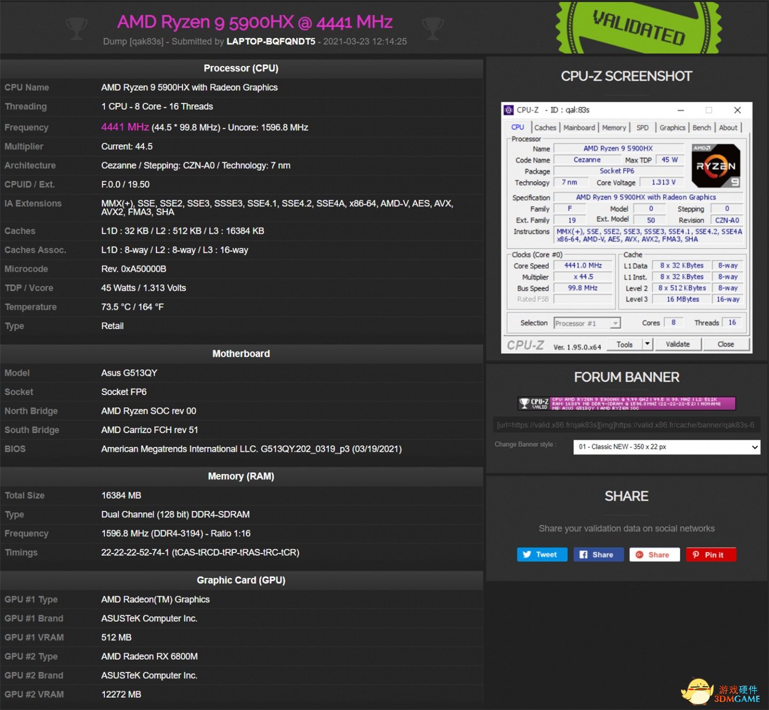Switch to the CPU tab in CPU-Z
The width and height of the screenshot is (769, 710).
pyautogui.click(x=517, y=127)
